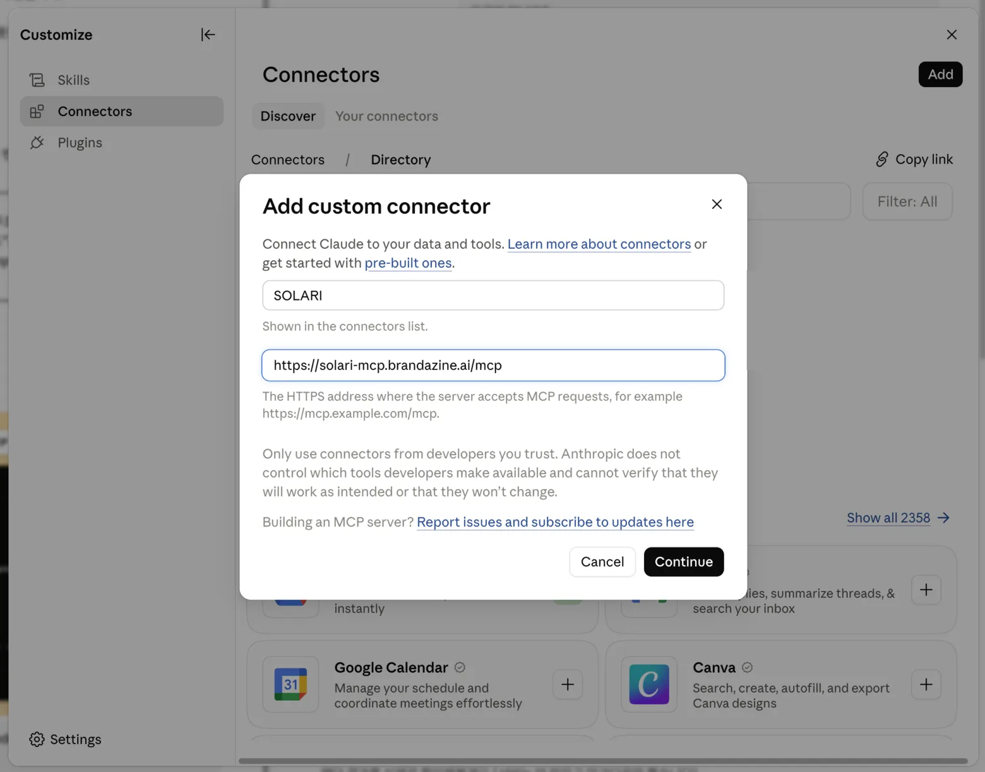Select Connectors in sidebar
Image resolution: width=985 pixels, height=772 pixels.
coord(122,111)
